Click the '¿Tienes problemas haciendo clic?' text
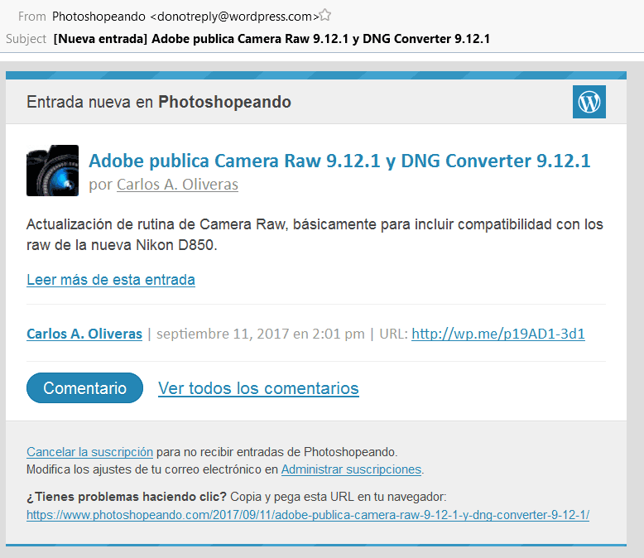The image size is (644, 558). pos(127,497)
